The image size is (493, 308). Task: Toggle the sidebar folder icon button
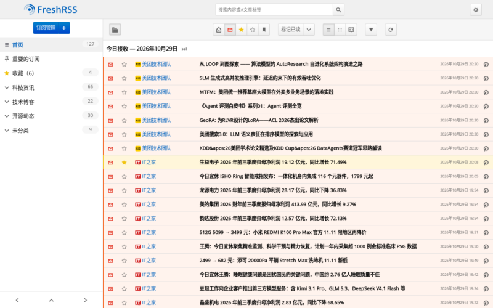coord(115,30)
